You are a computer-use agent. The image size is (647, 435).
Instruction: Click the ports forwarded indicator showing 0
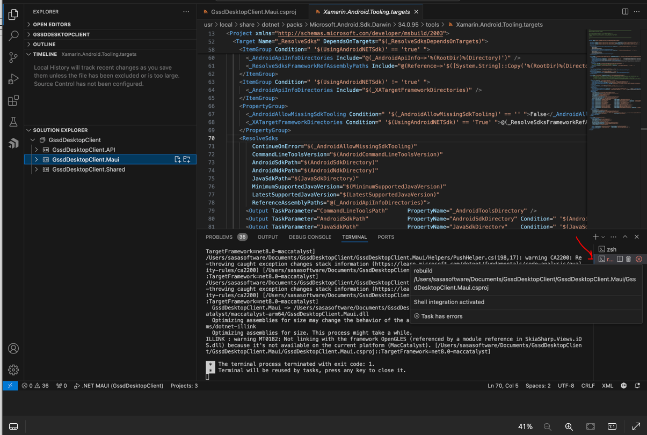pos(62,386)
